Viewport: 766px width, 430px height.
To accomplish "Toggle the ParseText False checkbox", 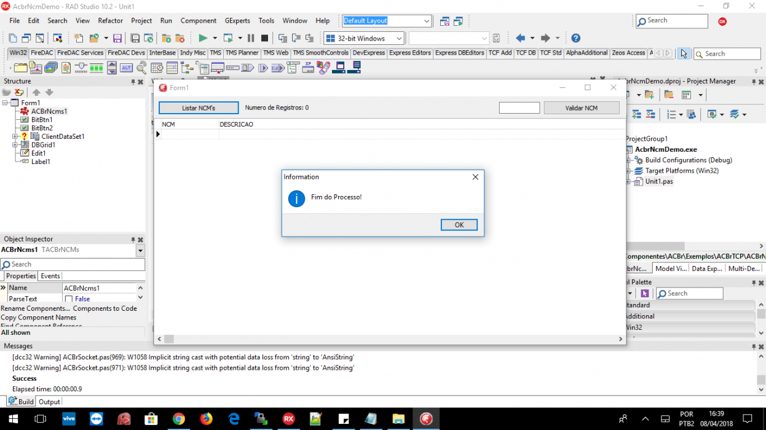I will point(69,299).
